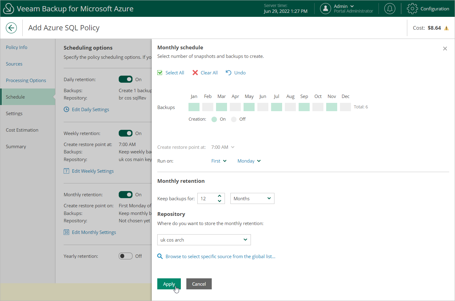Click the Edit Daily Settings clock icon

66,109
